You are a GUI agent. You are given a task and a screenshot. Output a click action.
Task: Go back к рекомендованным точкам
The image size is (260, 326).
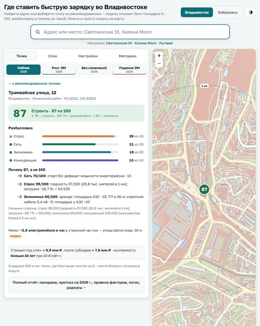(34, 84)
